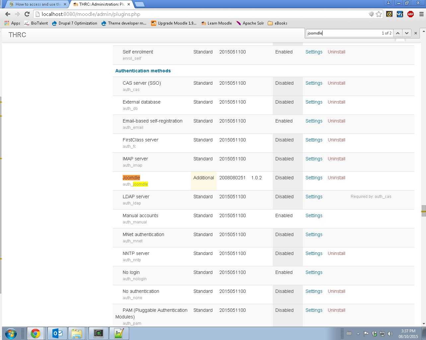This screenshot has height=340, width=426.
Task: Close the find bar
Action: 415,33
